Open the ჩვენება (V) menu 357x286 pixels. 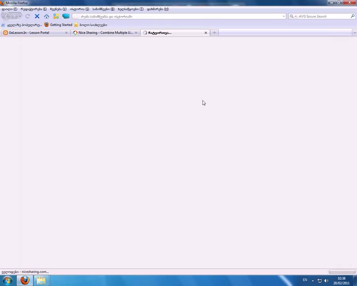coord(58,9)
